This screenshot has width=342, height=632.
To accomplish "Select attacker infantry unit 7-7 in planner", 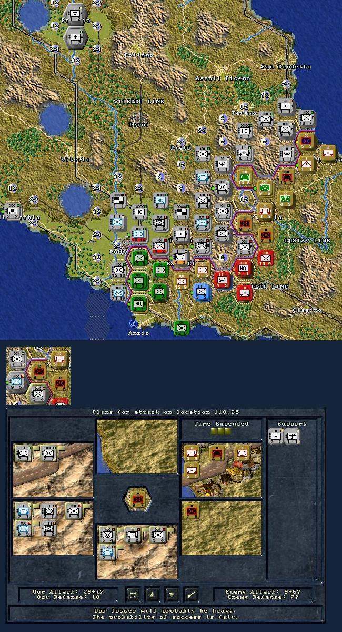I will click(48, 453).
